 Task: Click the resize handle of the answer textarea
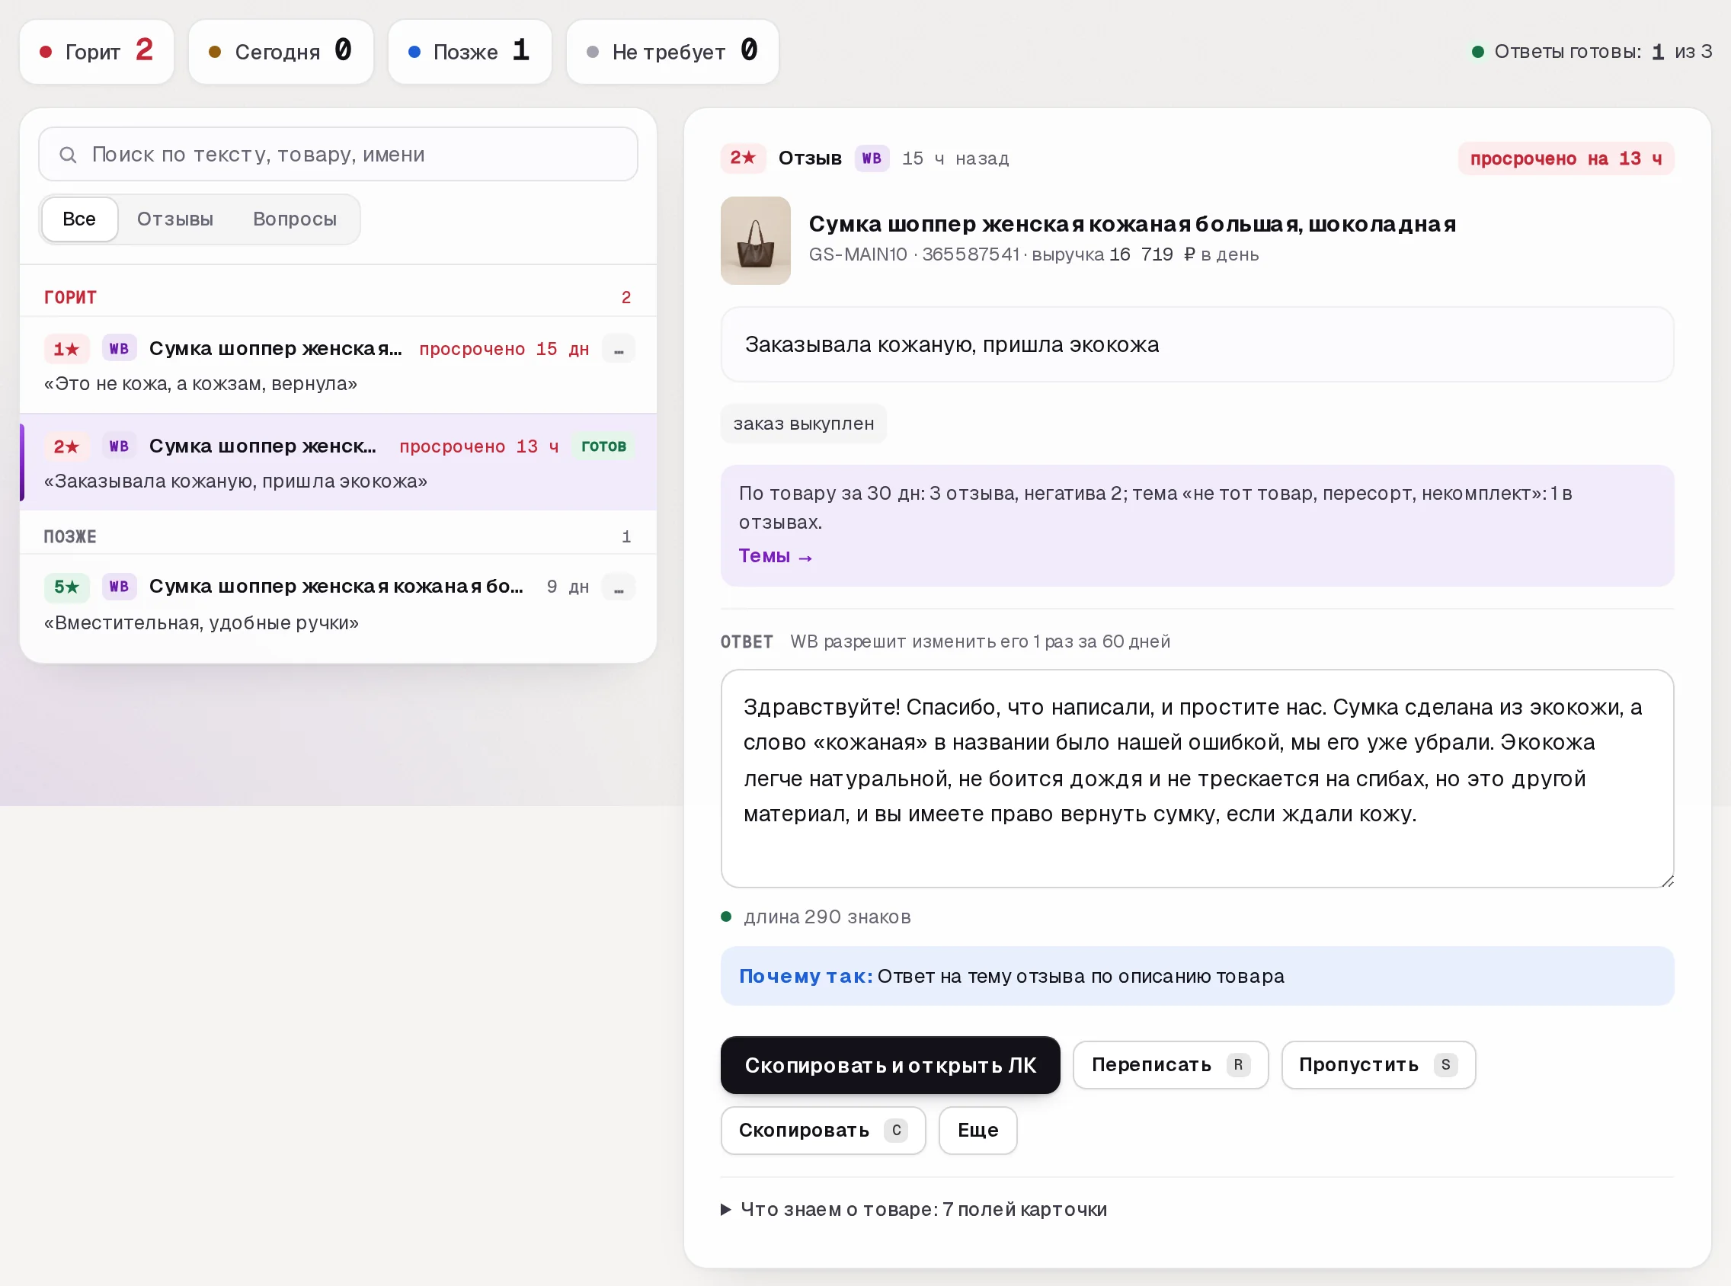[x=1667, y=881]
